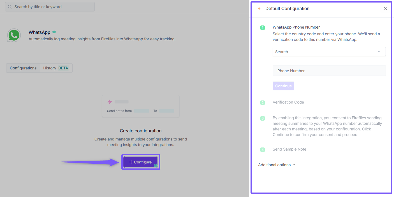The height and width of the screenshot is (197, 394).
Task: Click the Continue button
Action: (283, 86)
